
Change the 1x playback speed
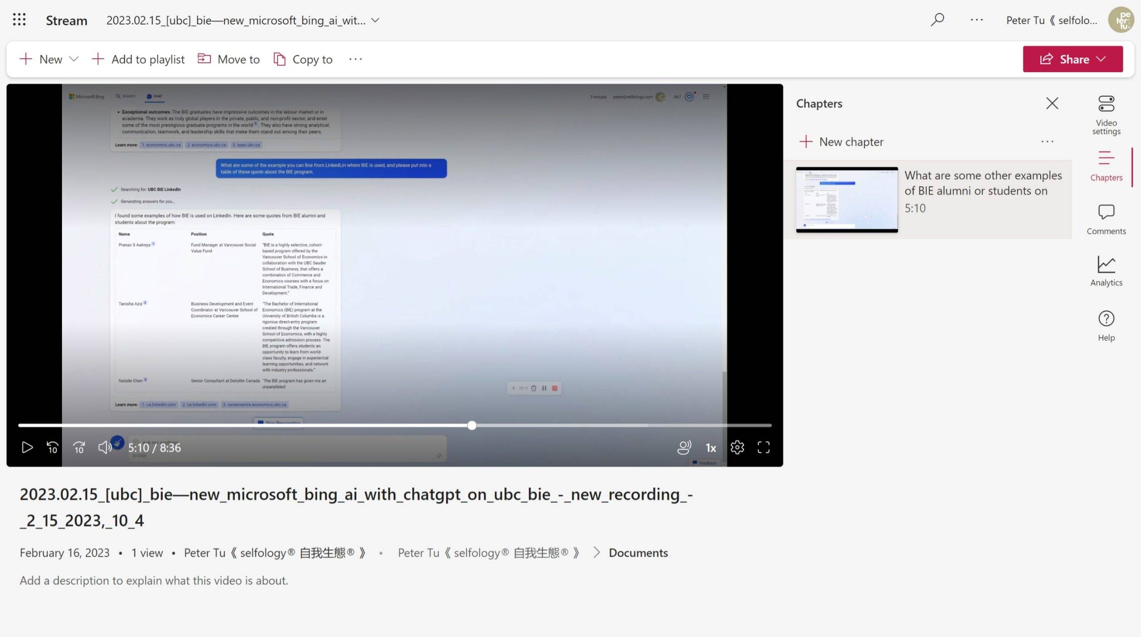point(711,448)
